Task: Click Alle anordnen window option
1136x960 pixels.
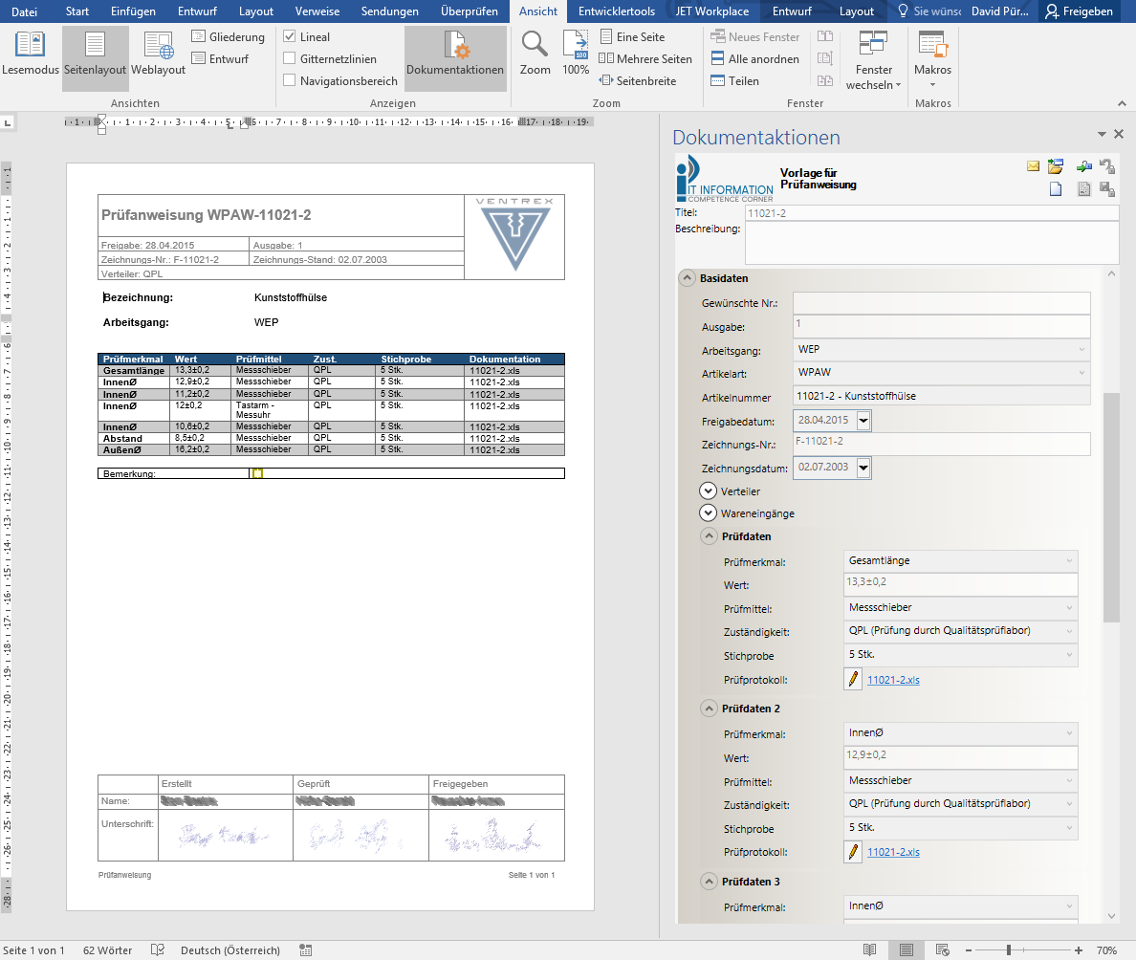Action: point(754,58)
